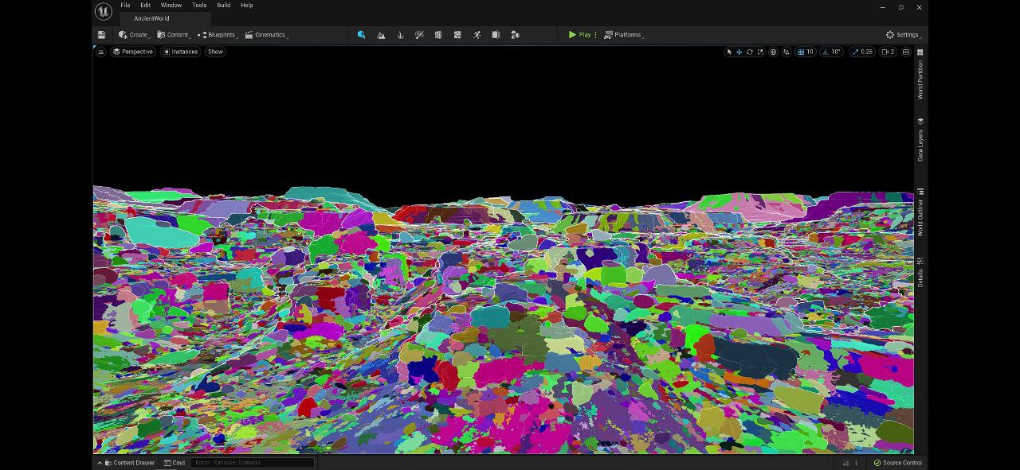Viewport: 1020px width, 470px height.
Task: Start Play in editor
Action: pyautogui.click(x=579, y=35)
